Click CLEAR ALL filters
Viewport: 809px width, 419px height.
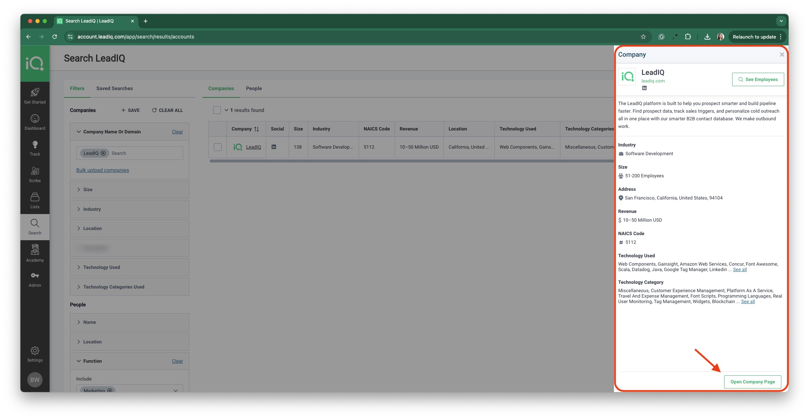167,110
